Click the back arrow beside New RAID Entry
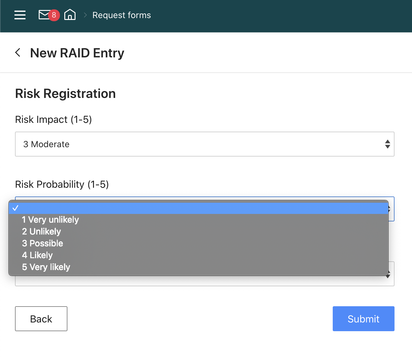The width and height of the screenshot is (412, 358). (18, 52)
